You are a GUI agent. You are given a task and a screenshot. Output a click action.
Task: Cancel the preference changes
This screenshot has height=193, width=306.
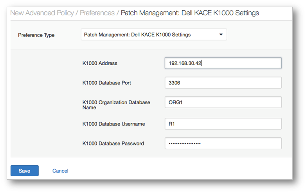coord(60,171)
